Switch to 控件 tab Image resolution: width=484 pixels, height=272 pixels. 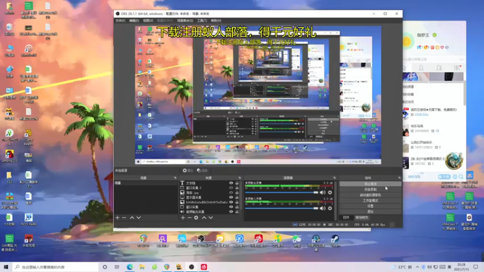click(346, 218)
